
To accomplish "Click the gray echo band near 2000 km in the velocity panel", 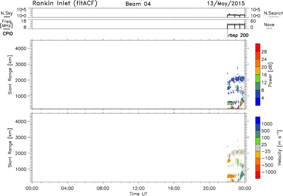I will (238, 152).
